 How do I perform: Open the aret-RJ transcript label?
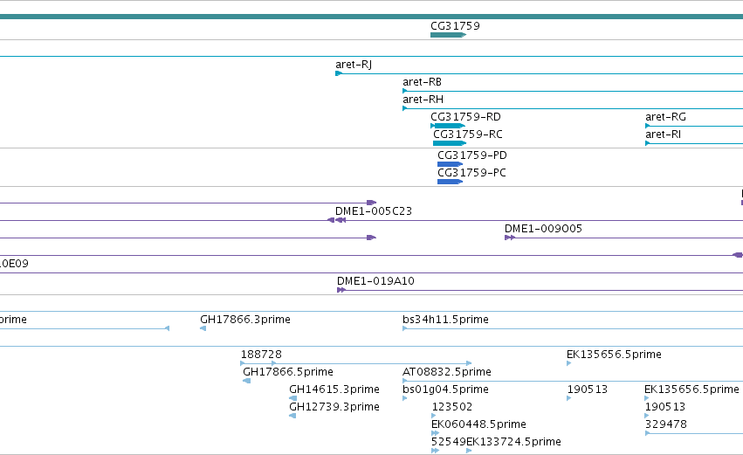coord(354,65)
